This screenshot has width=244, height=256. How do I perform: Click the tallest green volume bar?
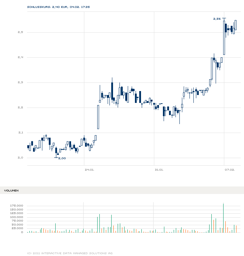(x=223, y=218)
